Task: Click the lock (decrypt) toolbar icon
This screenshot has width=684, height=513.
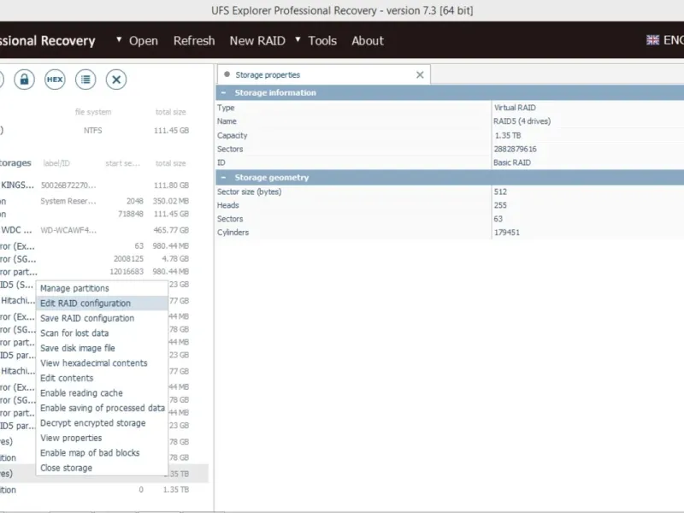Action: coord(24,80)
